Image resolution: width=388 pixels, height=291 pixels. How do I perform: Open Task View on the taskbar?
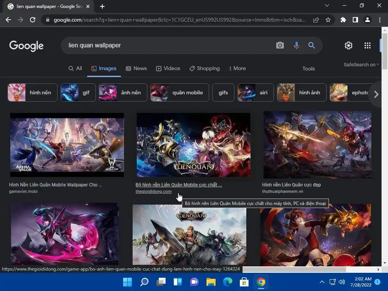coord(161,282)
